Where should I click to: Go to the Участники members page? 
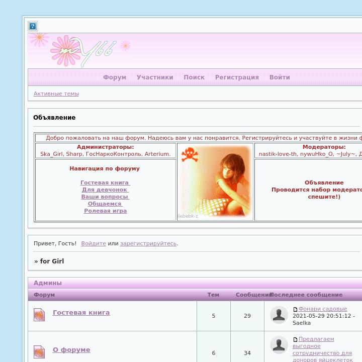pyautogui.click(x=155, y=77)
